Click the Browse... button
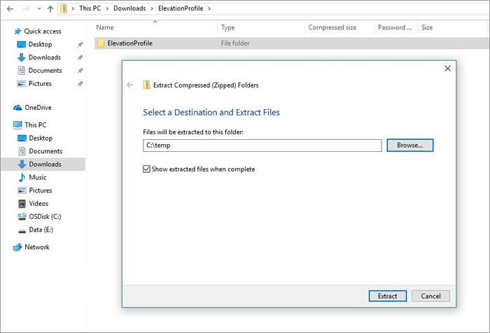490x333 pixels. pyautogui.click(x=409, y=146)
